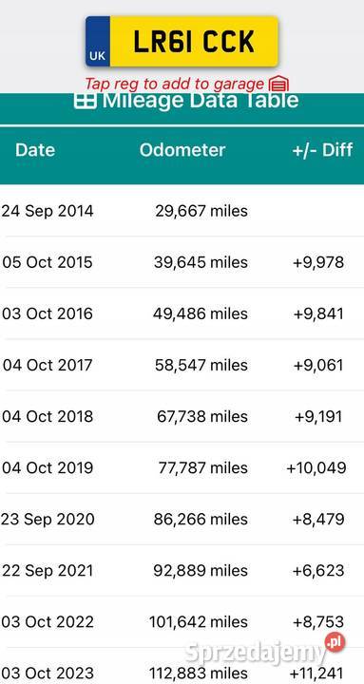Click the Sprzedajemy .pl red badge
The image size is (364, 684).
(x=335, y=642)
